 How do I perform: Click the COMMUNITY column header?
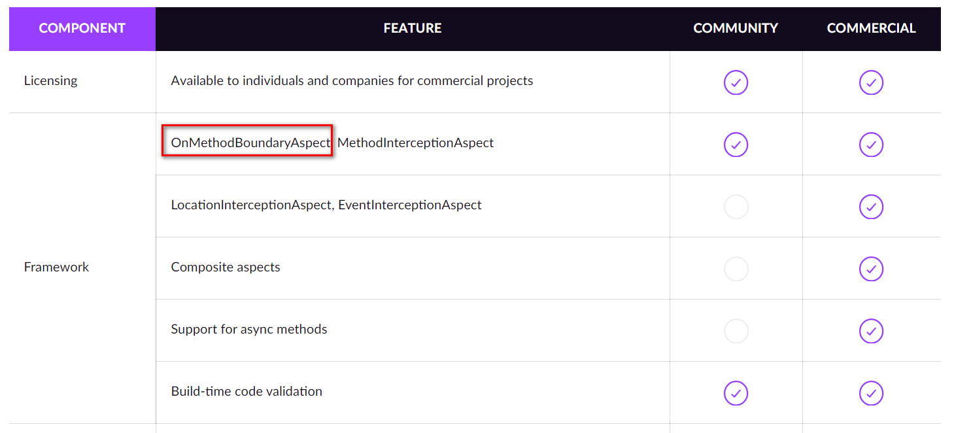tap(736, 28)
